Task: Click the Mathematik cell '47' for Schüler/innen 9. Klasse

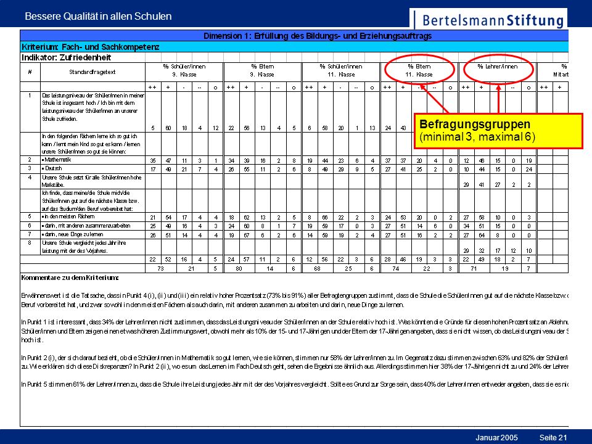Action: click(x=168, y=160)
